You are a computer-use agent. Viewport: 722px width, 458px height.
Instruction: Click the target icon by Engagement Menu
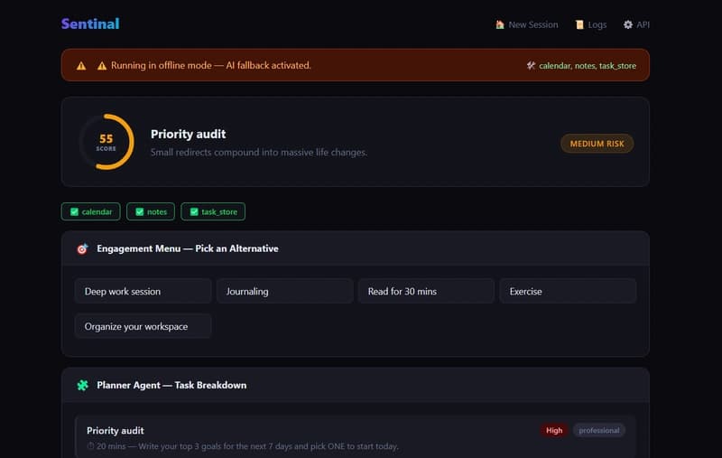tap(82, 248)
